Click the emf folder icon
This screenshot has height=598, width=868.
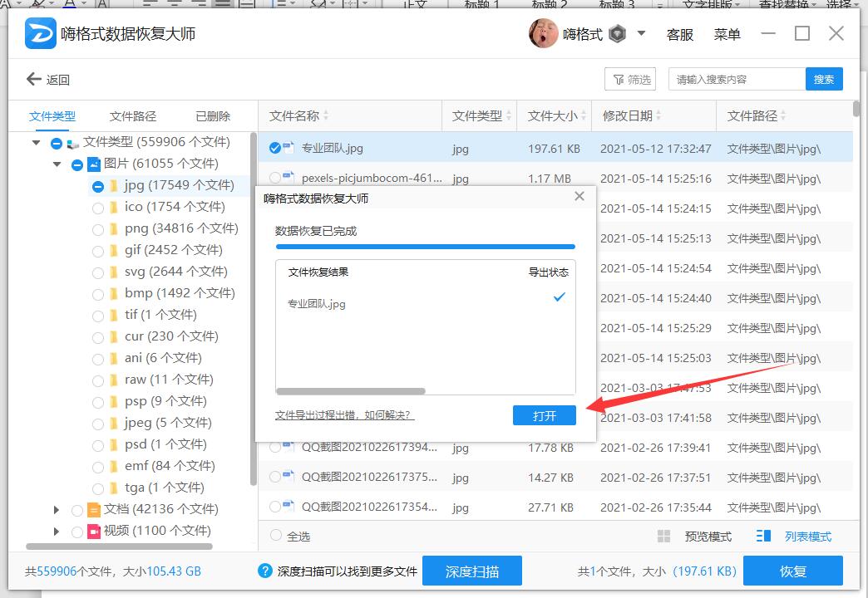pyautogui.click(x=113, y=466)
